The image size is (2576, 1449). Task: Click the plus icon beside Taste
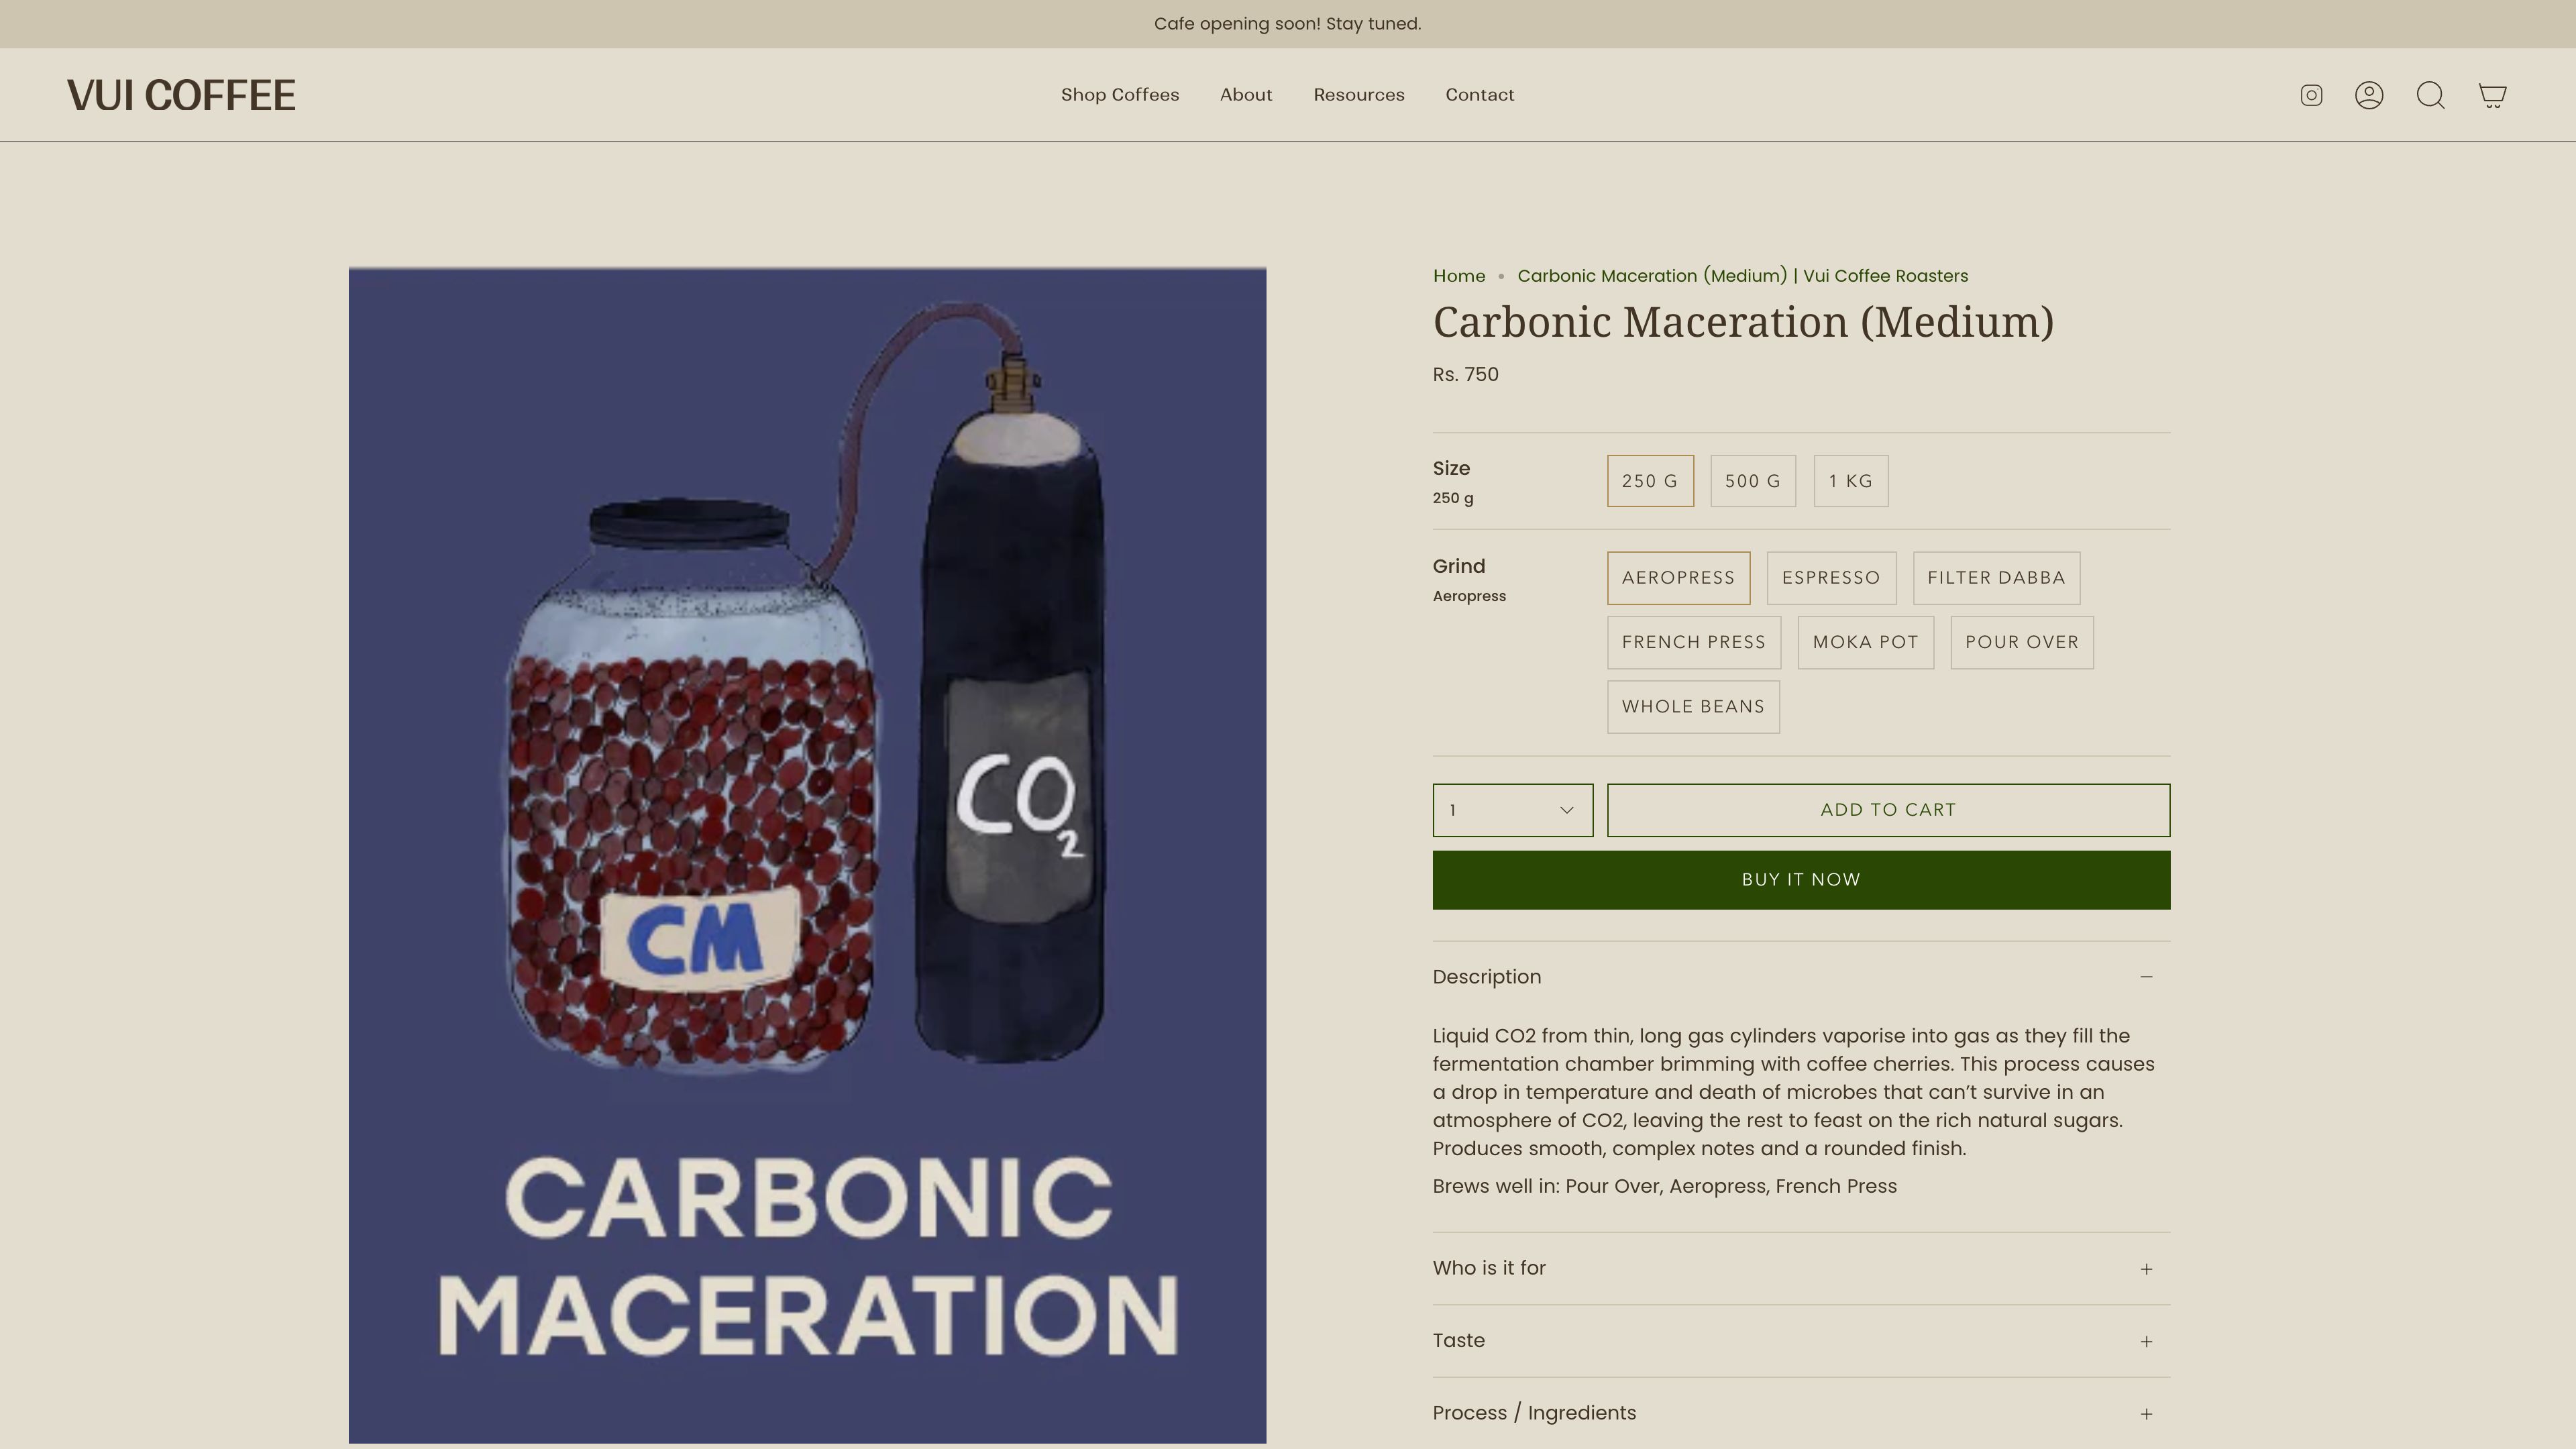point(2146,1342)
